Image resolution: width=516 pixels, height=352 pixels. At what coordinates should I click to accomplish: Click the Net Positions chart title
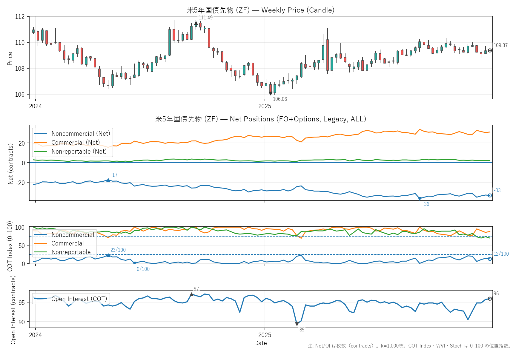[260, 119]
